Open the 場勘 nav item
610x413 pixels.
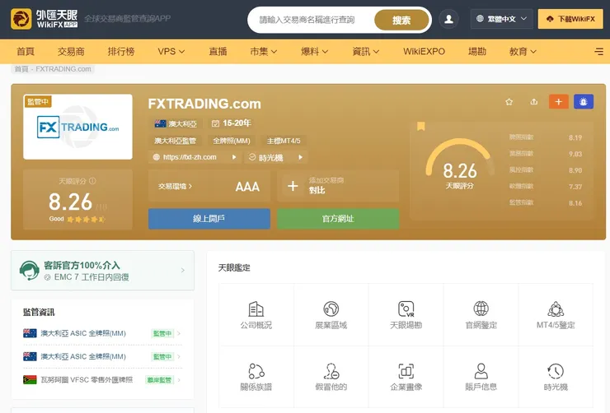point(477,51)
